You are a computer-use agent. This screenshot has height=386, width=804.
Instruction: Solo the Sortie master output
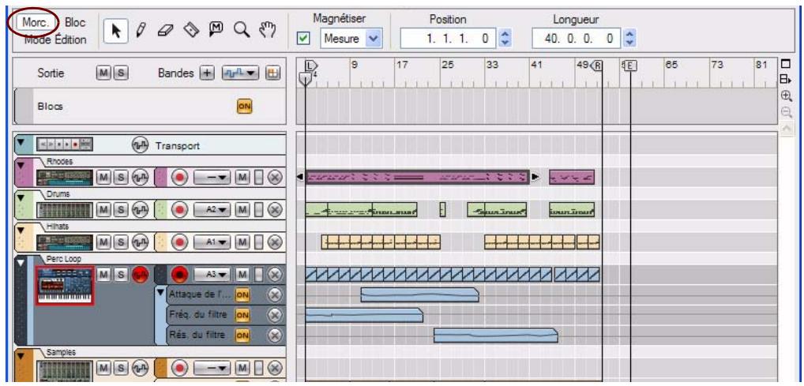pyautogui.click(x=120, y=73)
